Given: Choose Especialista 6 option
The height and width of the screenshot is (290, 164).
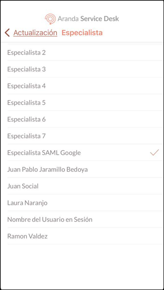Looking at the screenshot, I should pyautogui.click(x=85, y=119).
